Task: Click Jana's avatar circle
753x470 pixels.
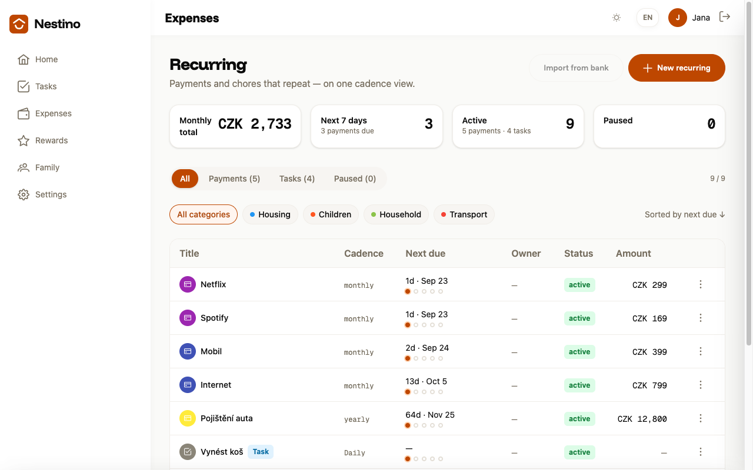Action: click(x=678, y=18)
